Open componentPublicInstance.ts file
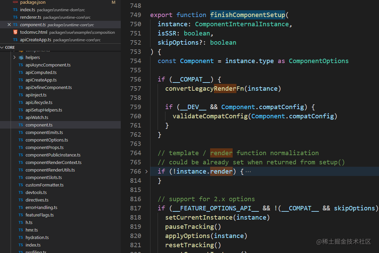Viewport: 379px width, 253px height. tap(53, 155)
